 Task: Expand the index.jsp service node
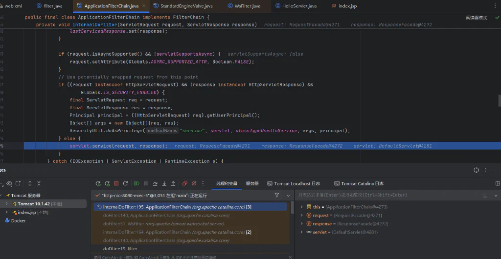point(7,212)
